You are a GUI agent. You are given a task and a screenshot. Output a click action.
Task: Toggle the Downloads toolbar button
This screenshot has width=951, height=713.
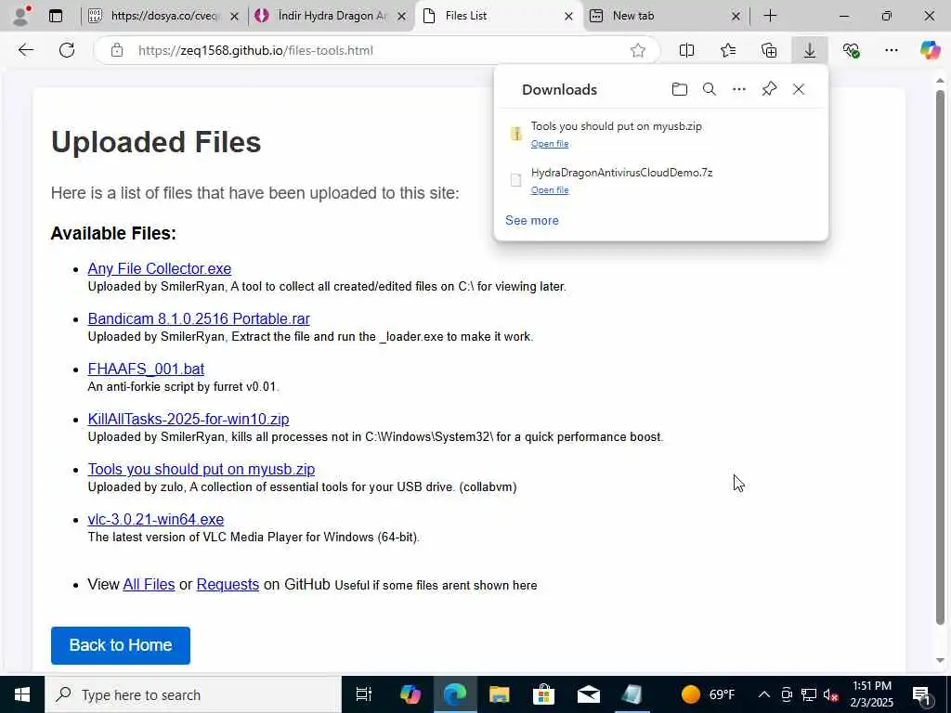pyautogui.click(x=810, y=50)
